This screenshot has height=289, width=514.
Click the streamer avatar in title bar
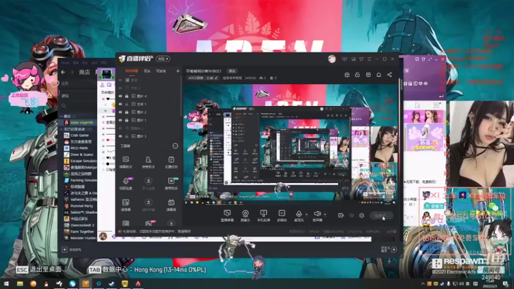click(x=332, y=59)
